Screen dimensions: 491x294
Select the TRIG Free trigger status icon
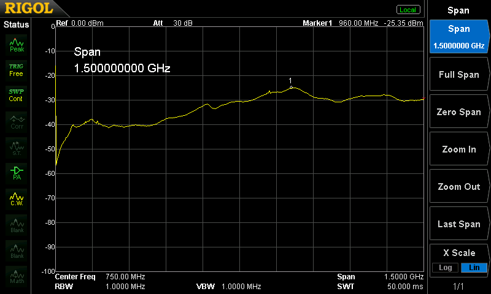[17, 69]
